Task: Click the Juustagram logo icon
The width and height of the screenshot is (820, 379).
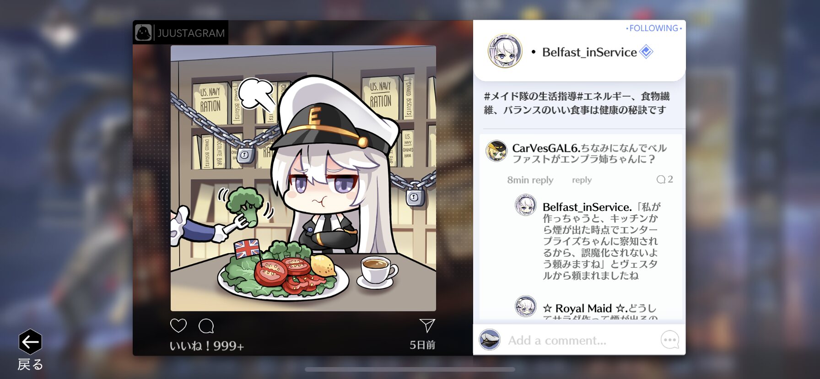Action: click(143, 33)
